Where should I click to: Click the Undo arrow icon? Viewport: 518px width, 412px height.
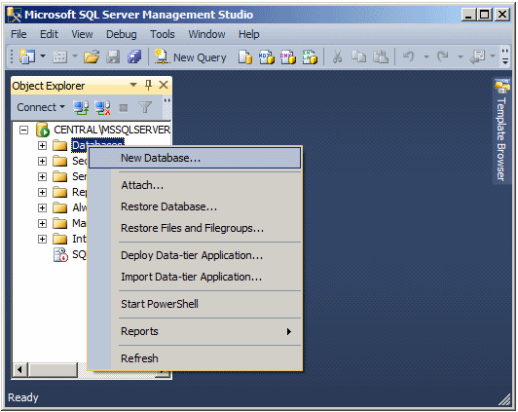(409, 56)
